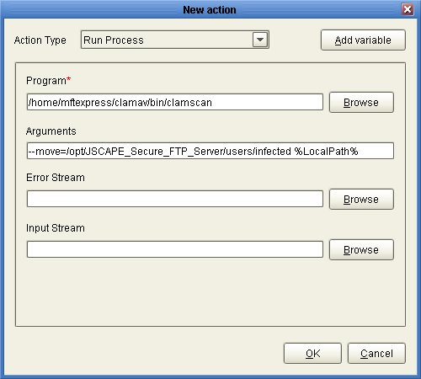Click the Arguments input field

[x=210, y=151]
